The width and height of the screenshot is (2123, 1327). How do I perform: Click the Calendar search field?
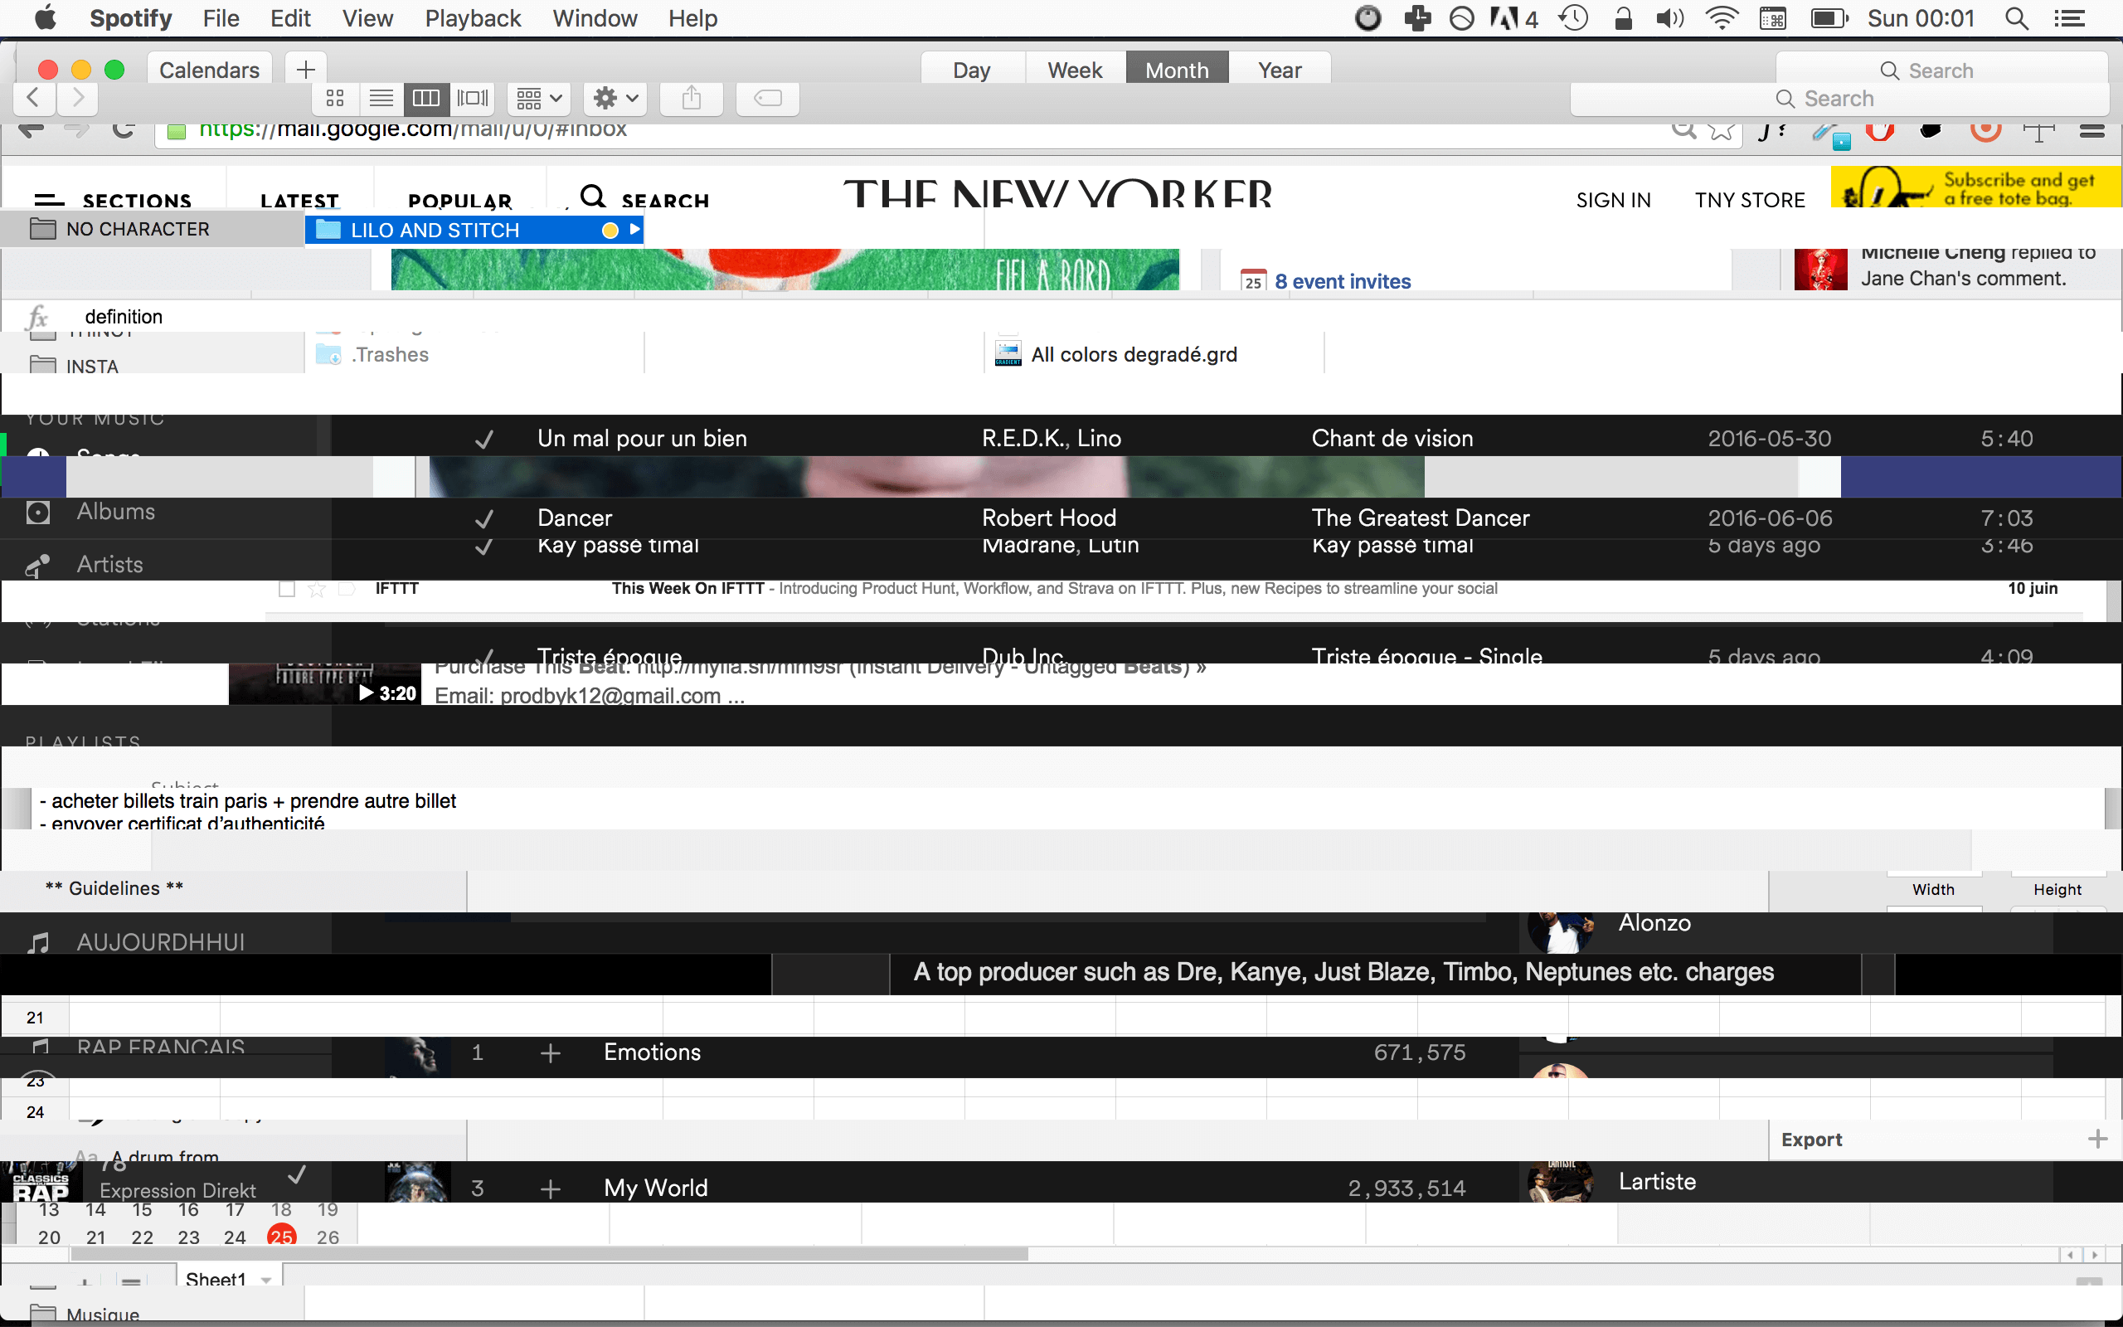[1942, 70]
